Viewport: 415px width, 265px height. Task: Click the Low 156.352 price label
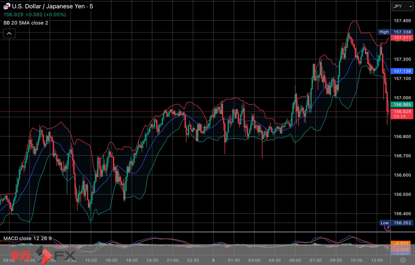[x=396, y=223]
